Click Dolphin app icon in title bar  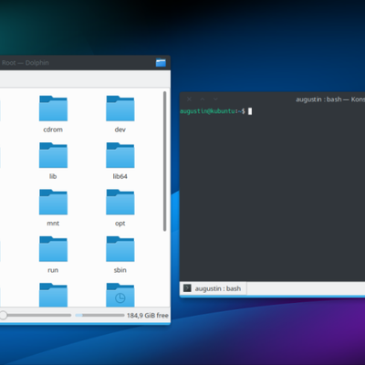click(x=161, y=63)
